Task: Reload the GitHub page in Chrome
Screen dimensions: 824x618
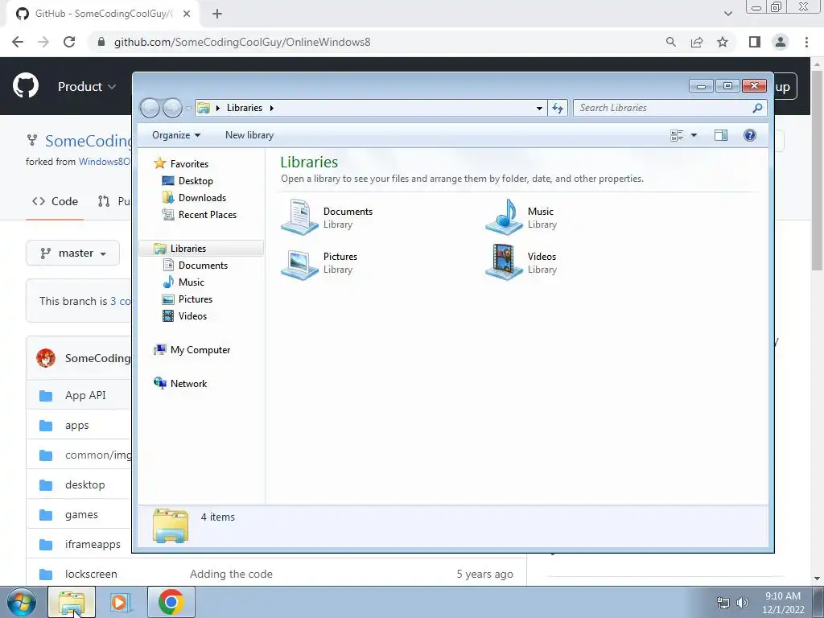Action: click(69, 42)
